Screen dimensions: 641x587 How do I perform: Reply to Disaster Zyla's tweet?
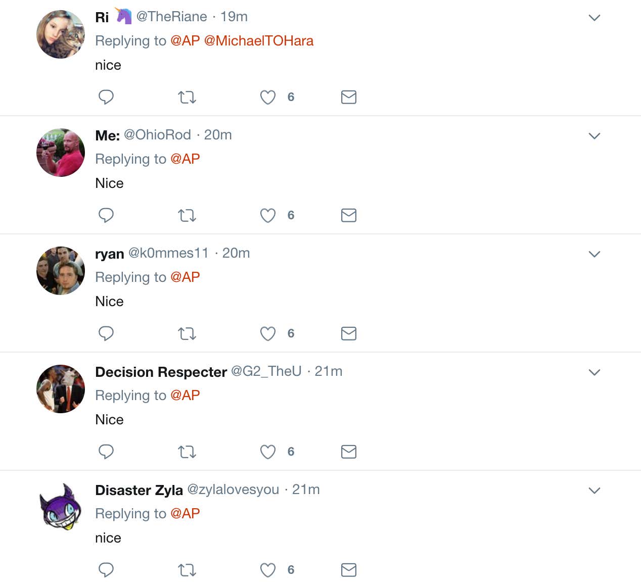tap(106, 570)
